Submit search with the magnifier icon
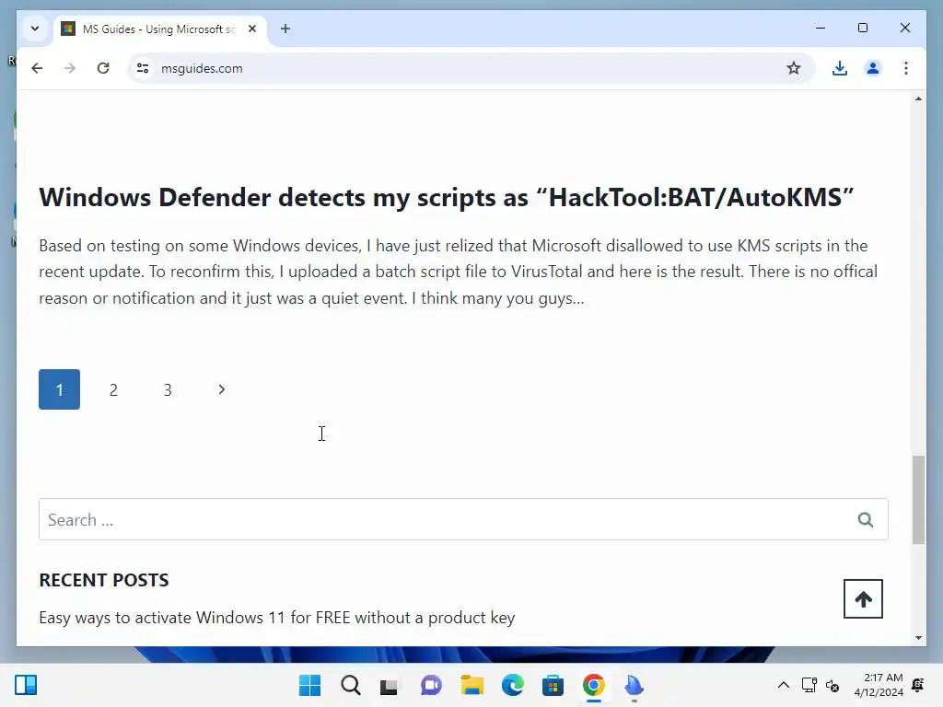 click(866, 519)
